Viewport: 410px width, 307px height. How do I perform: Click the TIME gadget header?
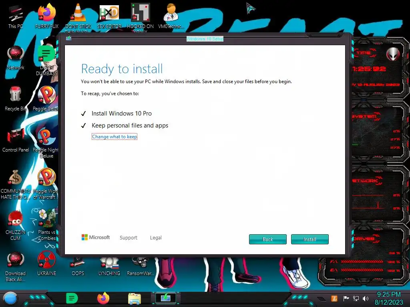tap(364, 53)
